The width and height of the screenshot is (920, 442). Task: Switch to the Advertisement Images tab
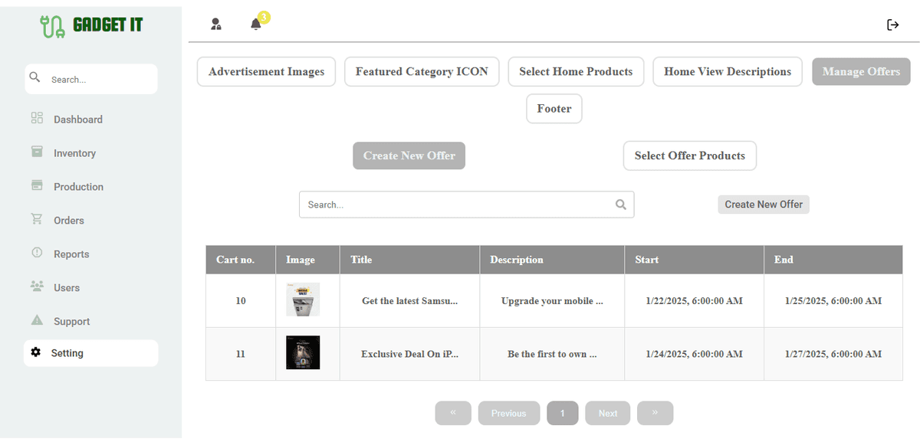tap(266, 71)
